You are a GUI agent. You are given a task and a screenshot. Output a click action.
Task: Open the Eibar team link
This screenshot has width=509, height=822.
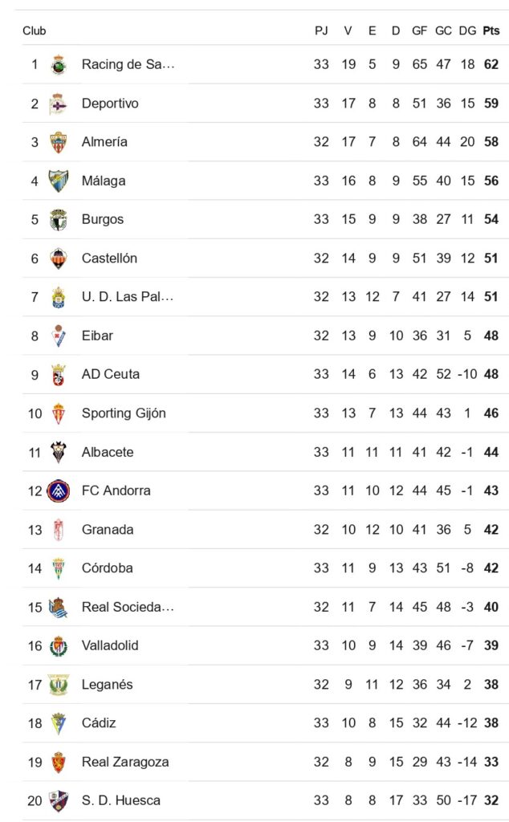[x=96, y=336]
